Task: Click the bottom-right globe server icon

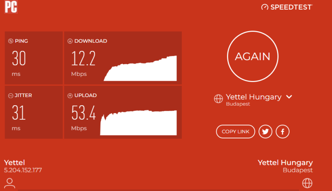Action: [x=307, y=183]
